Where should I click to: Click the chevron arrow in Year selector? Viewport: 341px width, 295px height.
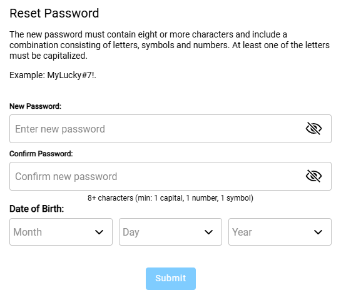click(318, 232)
